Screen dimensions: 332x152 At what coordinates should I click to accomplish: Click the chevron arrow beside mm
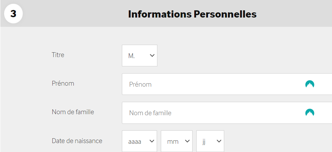[187, 141]
